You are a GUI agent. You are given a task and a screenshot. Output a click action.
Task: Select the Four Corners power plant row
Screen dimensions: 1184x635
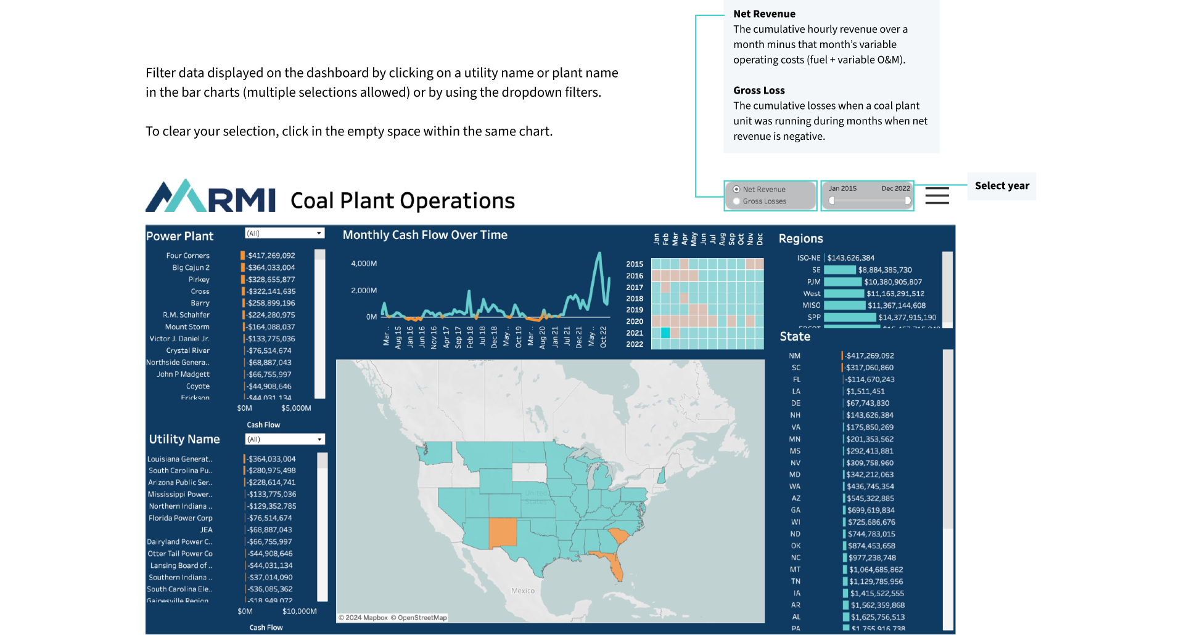pyautogui.click(x=188, y=256)
